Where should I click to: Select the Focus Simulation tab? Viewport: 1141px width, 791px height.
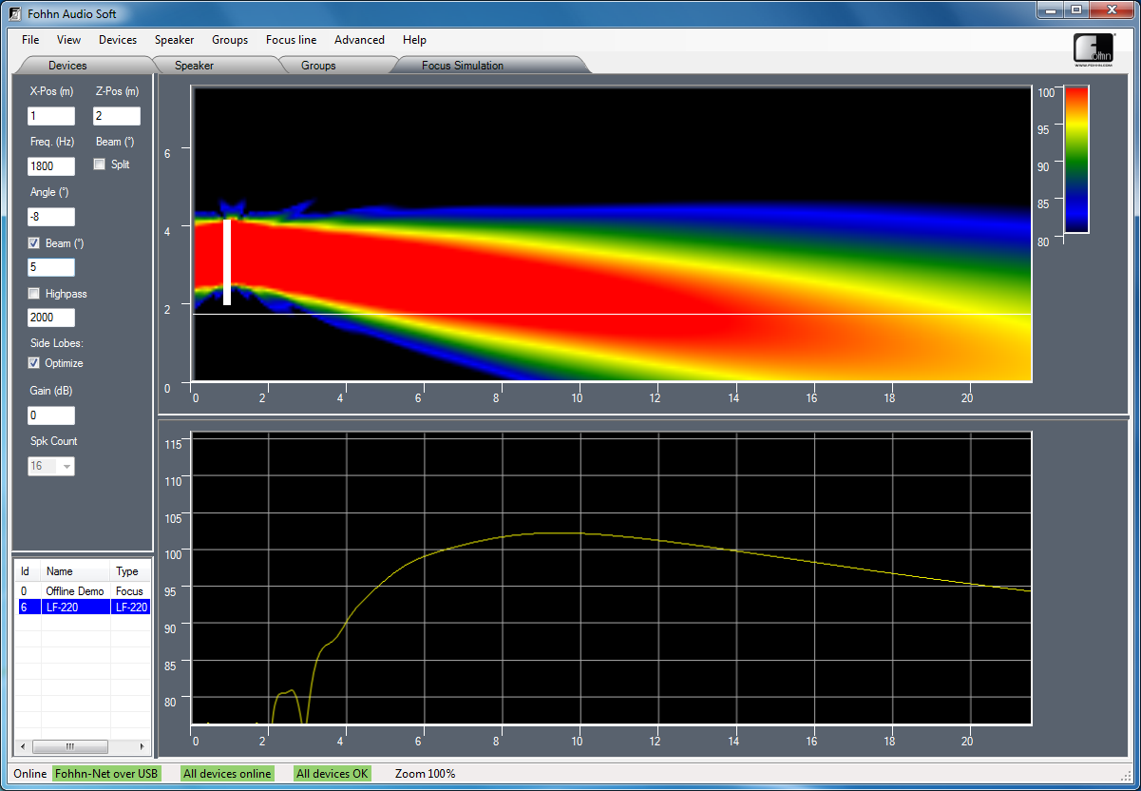pos(463,66)
